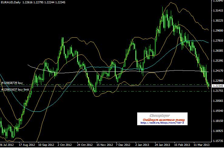Click the Chessplayer watermark title
Image resolution: width=224 pixels, height=148 pixels.
162,116
